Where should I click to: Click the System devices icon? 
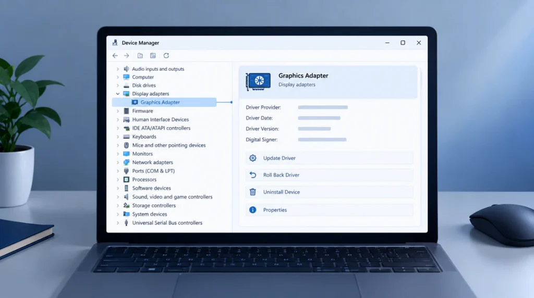126,214
